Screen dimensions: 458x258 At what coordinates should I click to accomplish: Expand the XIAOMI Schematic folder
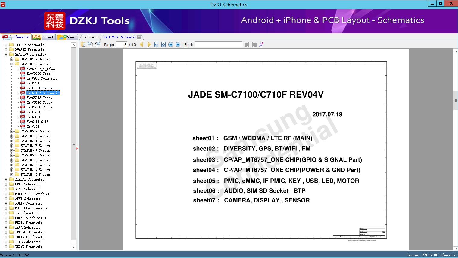tap(6, 179)
